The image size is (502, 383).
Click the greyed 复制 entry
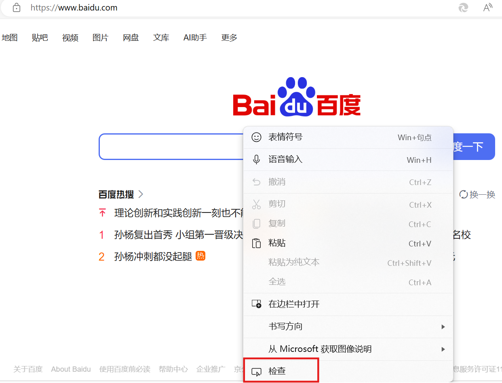click(x=348, y=223)
